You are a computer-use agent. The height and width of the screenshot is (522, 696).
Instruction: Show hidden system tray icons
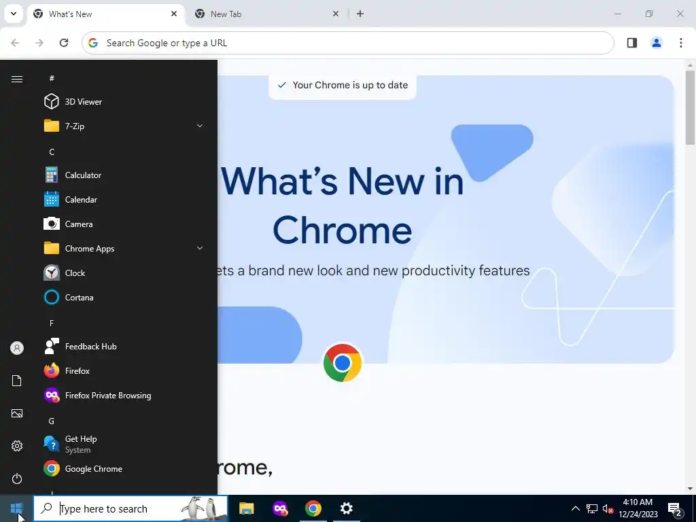(x=575, y=508)
